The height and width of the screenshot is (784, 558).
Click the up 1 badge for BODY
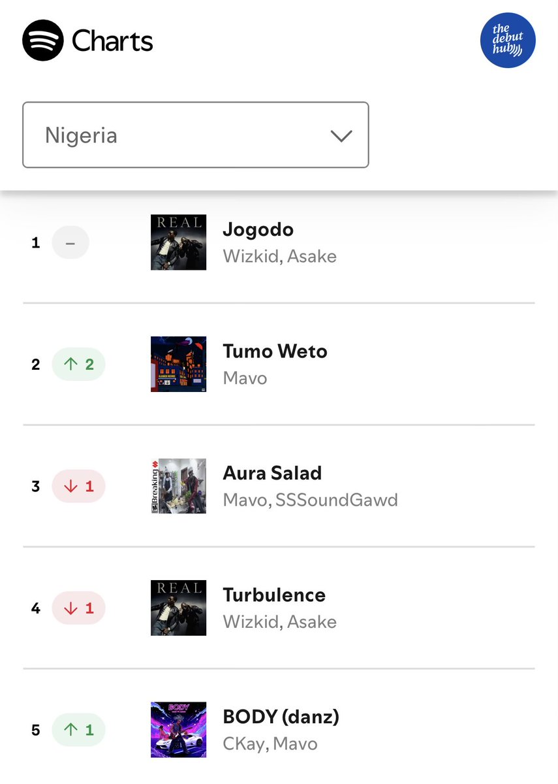[78, 730]
